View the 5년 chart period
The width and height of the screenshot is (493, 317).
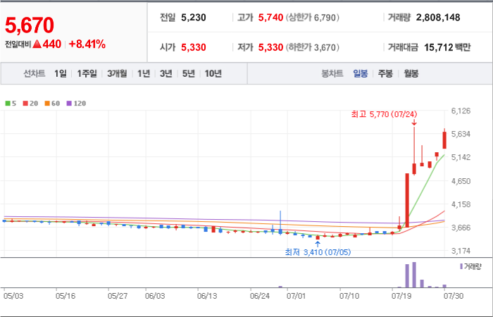click(x=188, y=73)
